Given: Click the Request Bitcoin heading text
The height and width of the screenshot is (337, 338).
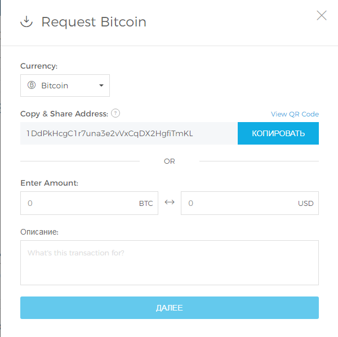Looking at the screenshot, I should pos(94,22).
